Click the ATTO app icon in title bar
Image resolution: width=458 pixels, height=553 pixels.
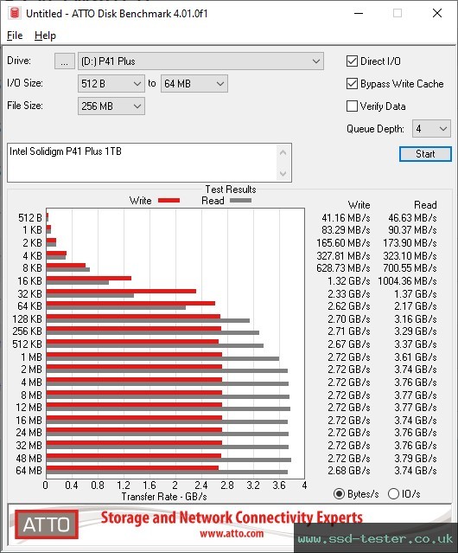(x=14, y=13)
